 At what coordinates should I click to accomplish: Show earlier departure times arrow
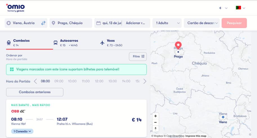[35, 81]
